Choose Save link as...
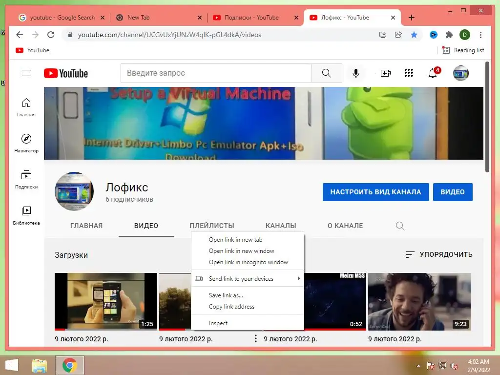Image resolution: width=500 pixels, height=375 pixels. pyautogui.click(x=248, y=295)
